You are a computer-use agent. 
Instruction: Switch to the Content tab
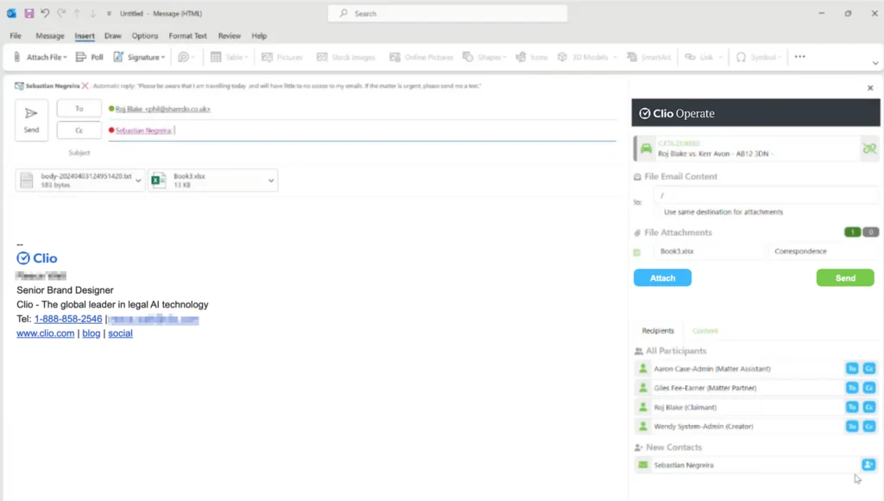(704, 331)
